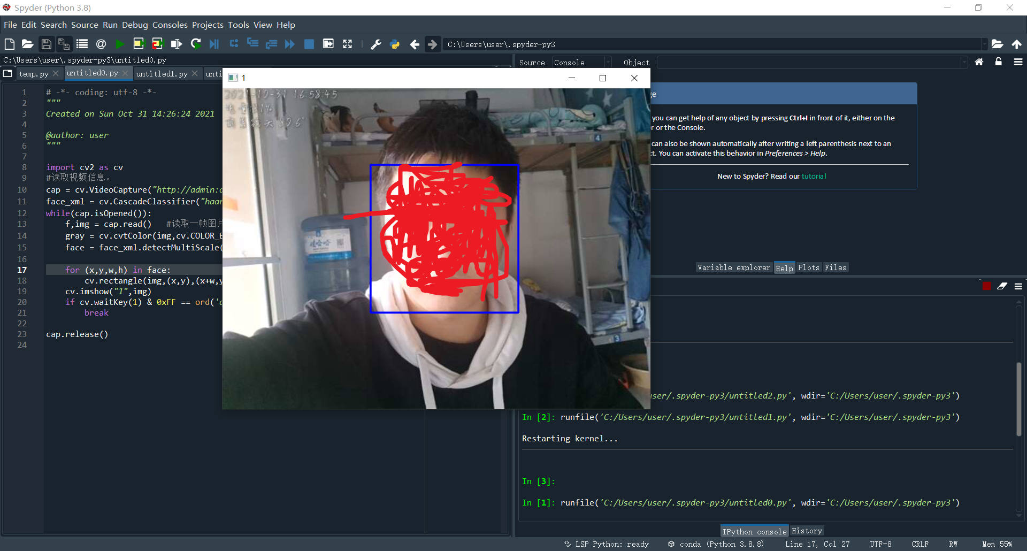Image resolution: width=1027 pixels, height=551 pixels.
Task: Expand the working directory path dropdown
Action: click(x=984, y=44)
